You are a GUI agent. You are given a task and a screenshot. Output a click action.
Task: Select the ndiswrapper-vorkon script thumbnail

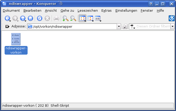(16, 39)
